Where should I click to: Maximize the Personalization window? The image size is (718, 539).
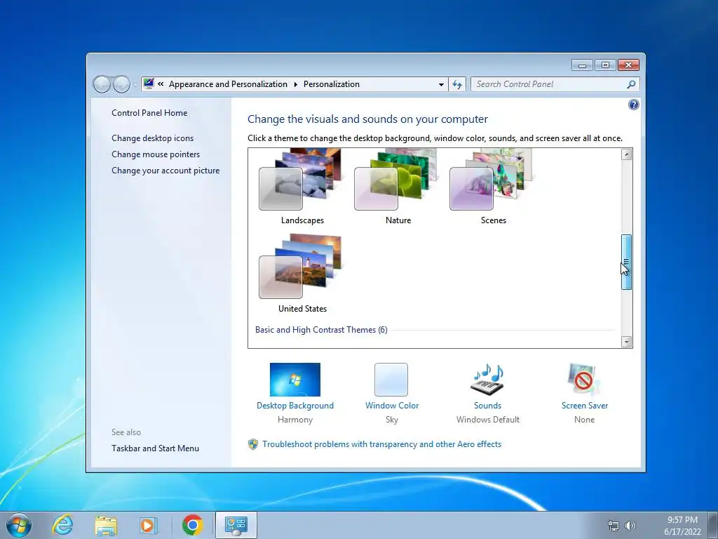605,65
